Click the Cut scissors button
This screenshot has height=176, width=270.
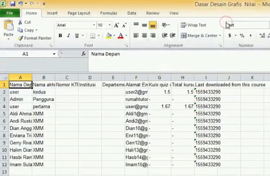24,22
